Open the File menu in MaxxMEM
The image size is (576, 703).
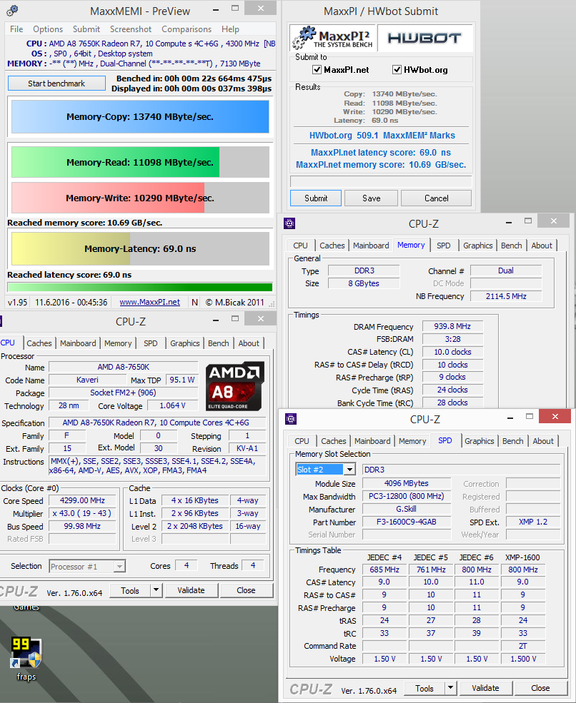[16, 29]
